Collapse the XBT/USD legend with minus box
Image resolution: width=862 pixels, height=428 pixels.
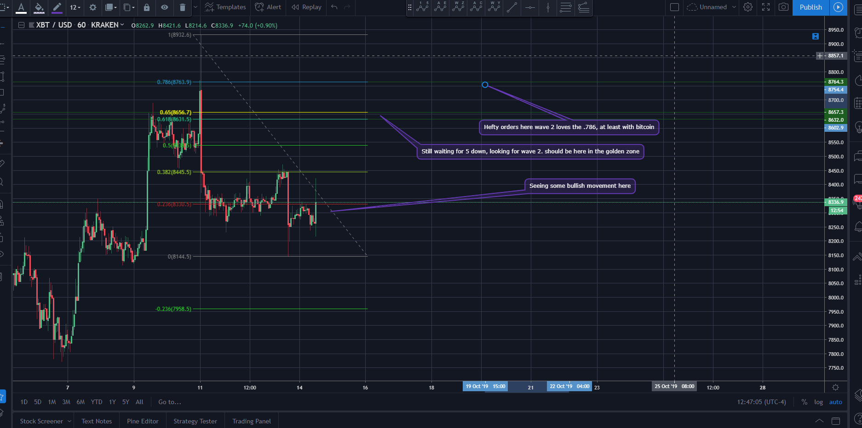[x=21, y=25]
